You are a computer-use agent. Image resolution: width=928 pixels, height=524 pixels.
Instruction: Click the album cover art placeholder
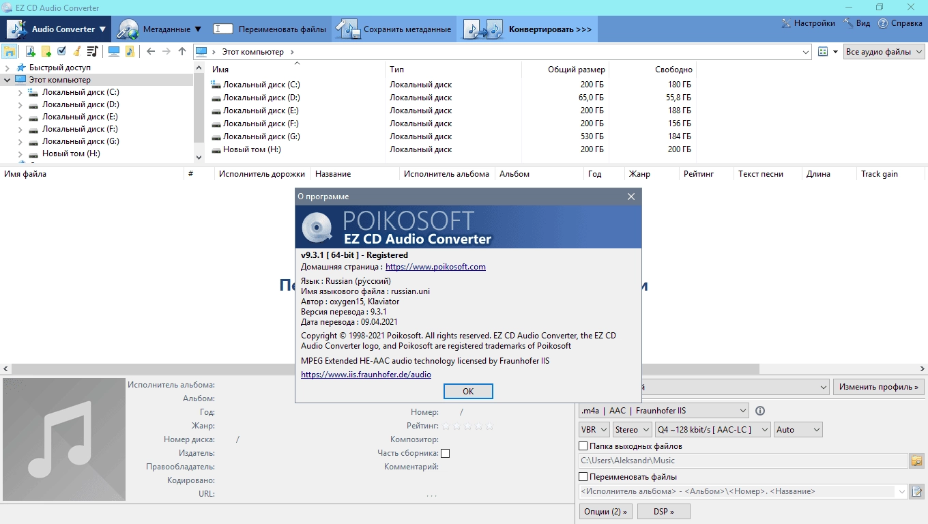coord(64,439)
